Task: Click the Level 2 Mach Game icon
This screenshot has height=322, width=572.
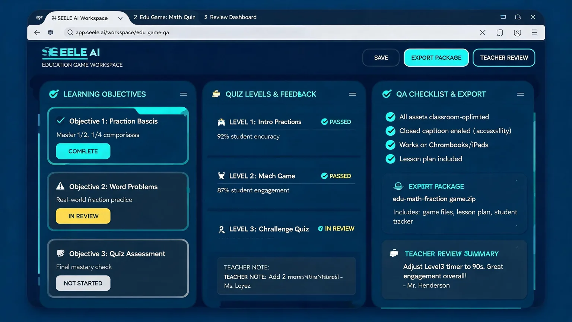Action: 221,176
